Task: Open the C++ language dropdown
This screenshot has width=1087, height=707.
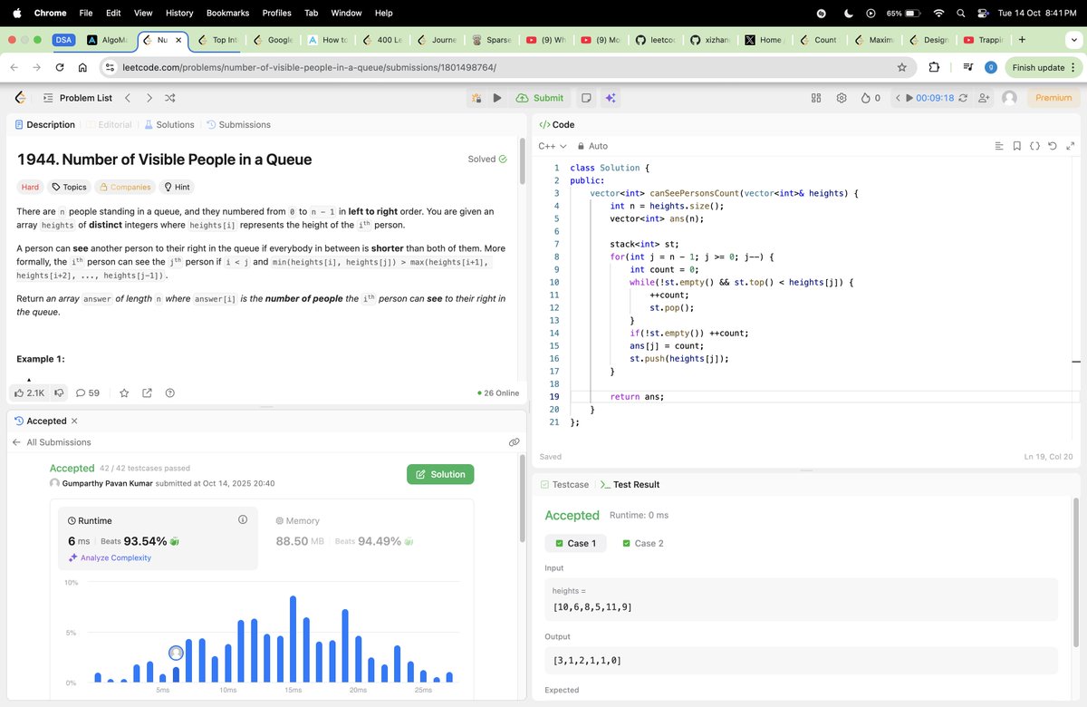Action: (552, 146)
